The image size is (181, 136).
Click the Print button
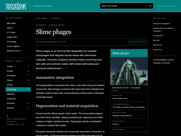[x=144, y=42]
